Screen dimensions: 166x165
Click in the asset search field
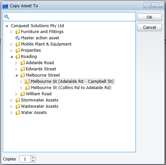73,17
